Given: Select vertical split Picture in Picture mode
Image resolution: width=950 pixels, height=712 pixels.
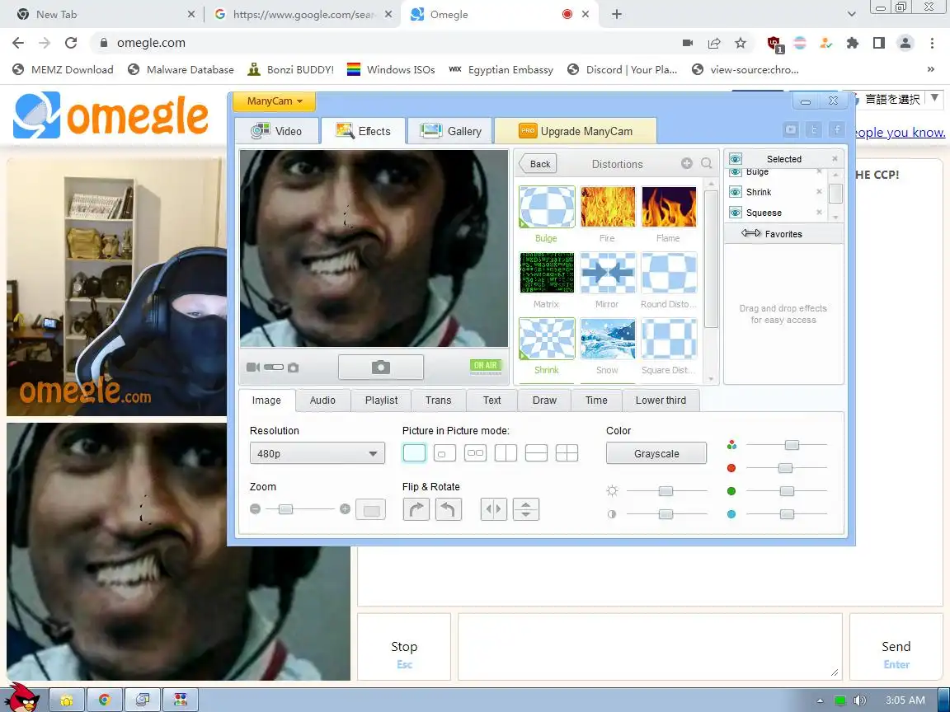Looking at the screenshot, I should 506,453.
